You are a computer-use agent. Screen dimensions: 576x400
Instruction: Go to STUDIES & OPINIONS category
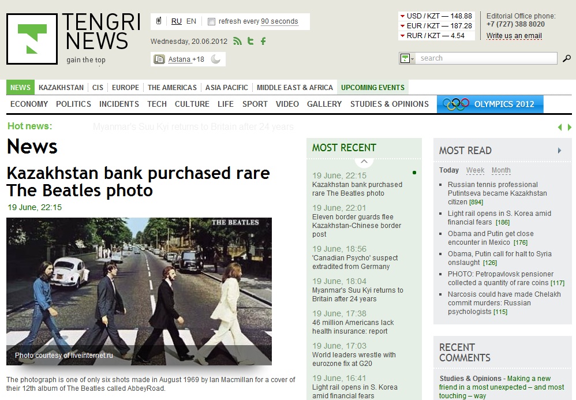390,104
